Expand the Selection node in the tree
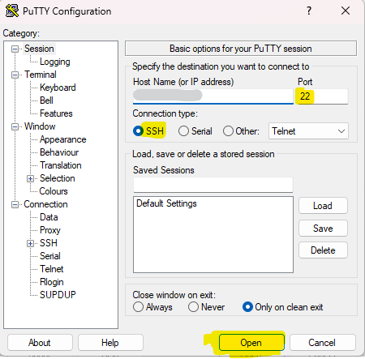Screen dimensions: 365x359 click(x=30, y=178)
